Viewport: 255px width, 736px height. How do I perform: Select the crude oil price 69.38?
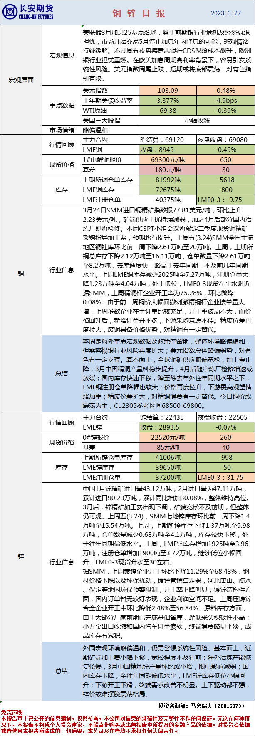(168, 110)
